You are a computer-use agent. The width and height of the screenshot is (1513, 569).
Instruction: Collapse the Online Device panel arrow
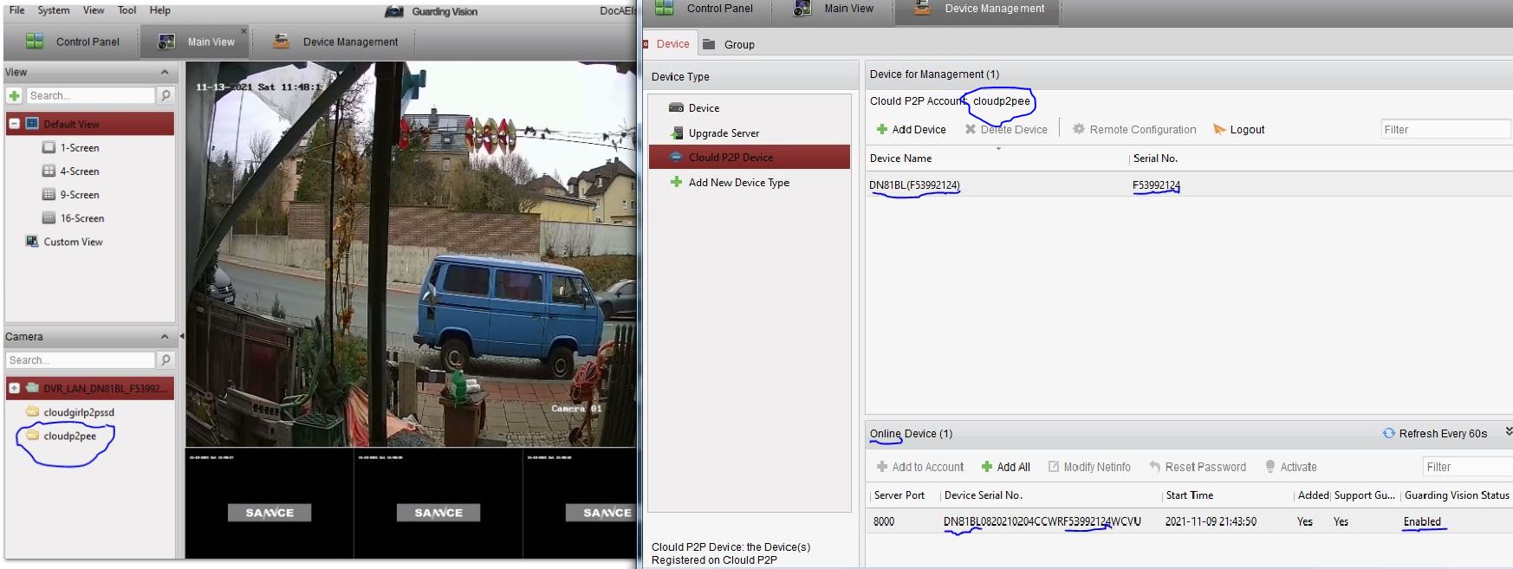click(1508, 431)
